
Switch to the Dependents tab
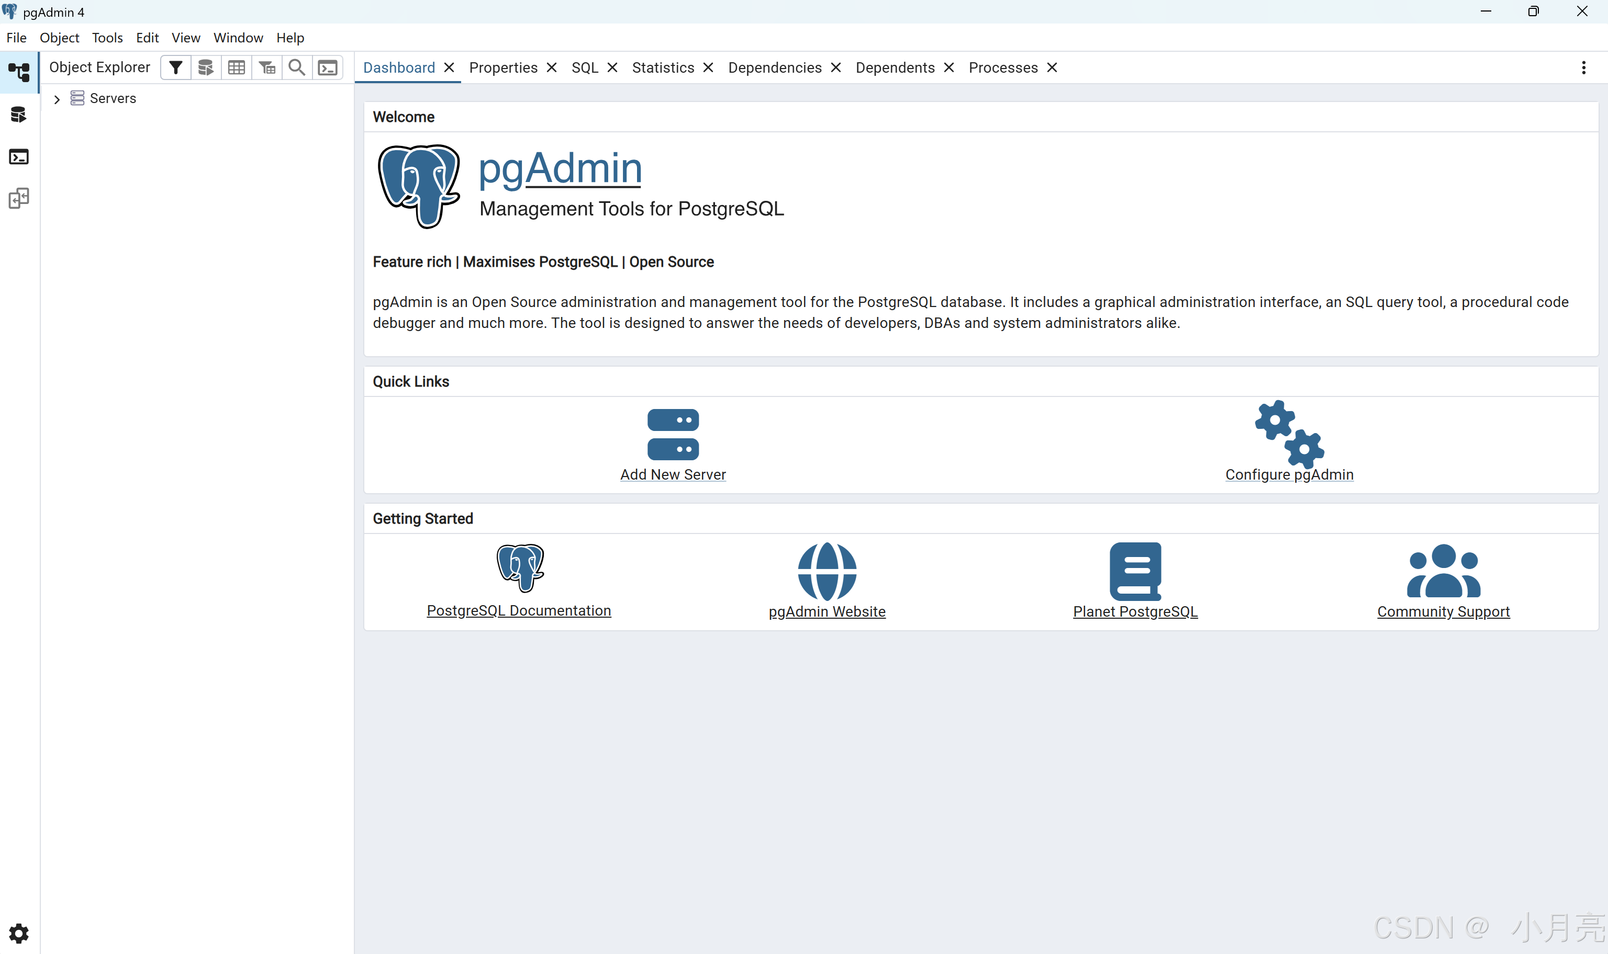(895, 67)
